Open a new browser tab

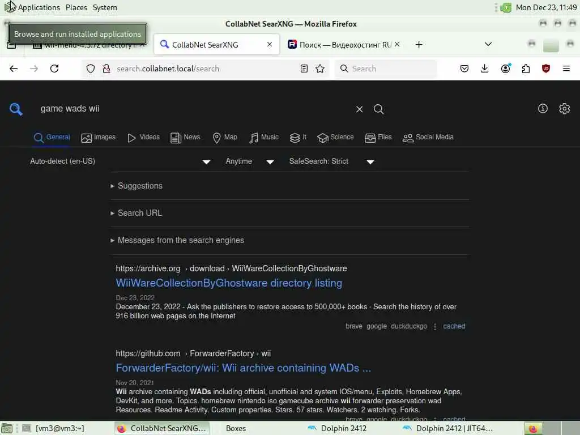tap(419, 45)
